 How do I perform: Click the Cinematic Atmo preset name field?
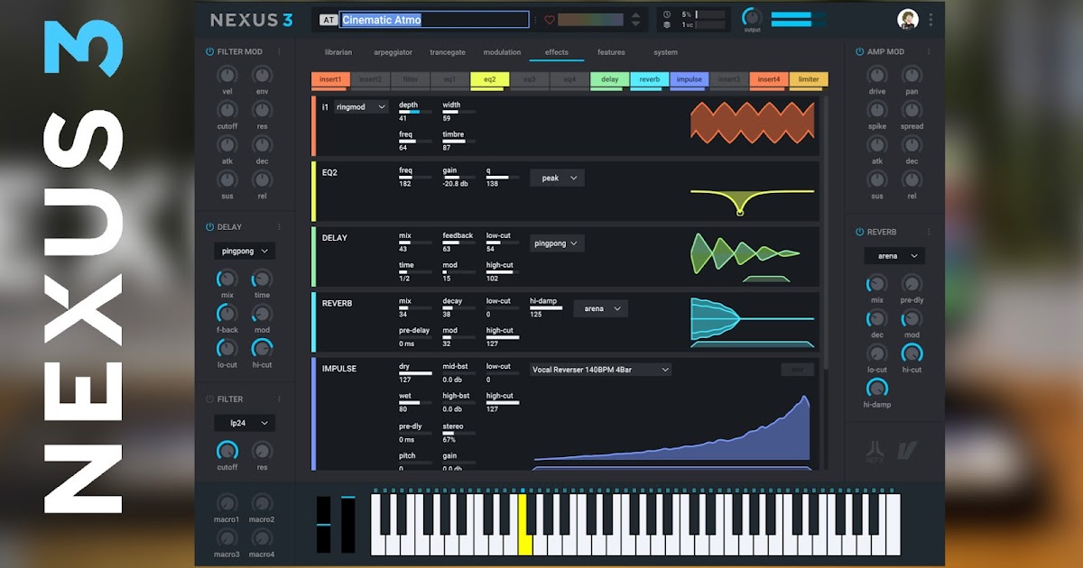[434, 20]
